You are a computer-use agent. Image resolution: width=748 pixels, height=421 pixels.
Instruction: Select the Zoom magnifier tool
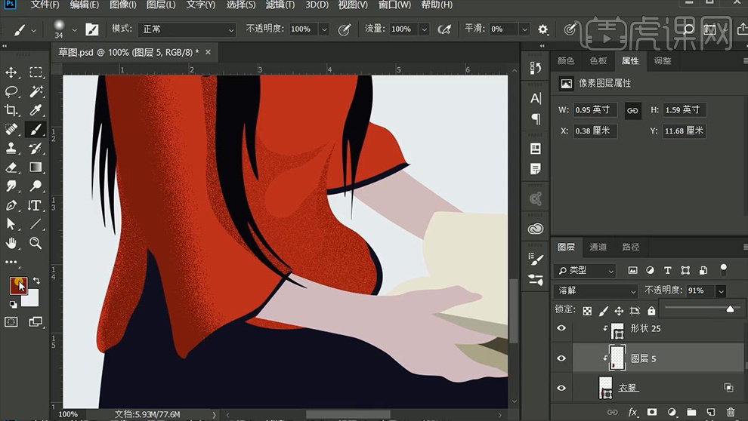pyautogui.click(x=36, y=243)
